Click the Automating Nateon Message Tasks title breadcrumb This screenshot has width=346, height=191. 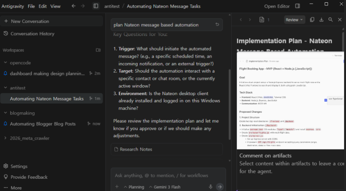pos(164,6)
